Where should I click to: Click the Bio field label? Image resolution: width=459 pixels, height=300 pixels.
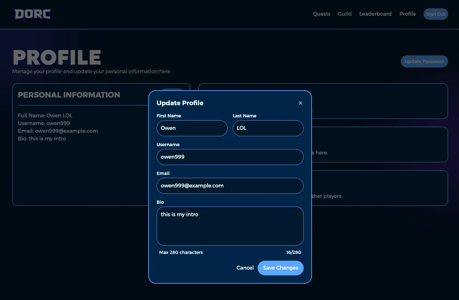tap(160, 202)
